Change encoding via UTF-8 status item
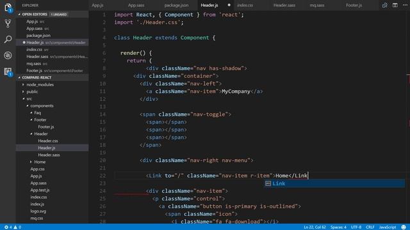The height and width of the screenshot is (230, 410). [x=356, y=227]
